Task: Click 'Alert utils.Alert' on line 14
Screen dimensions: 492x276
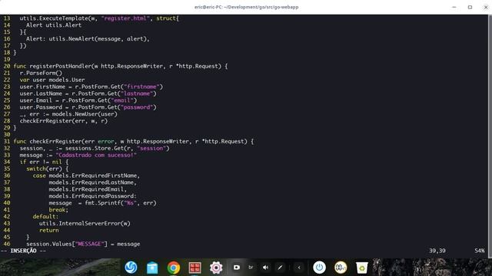Action: [x=54, y=25]
